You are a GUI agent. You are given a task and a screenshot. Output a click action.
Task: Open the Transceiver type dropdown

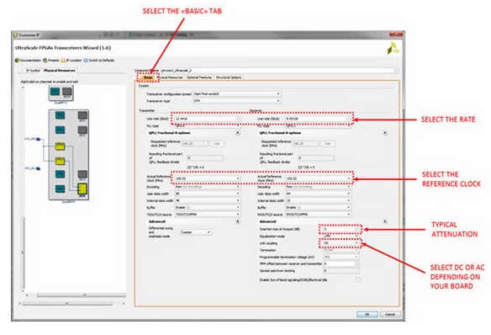pyautogui.click(x=236, y=101)
